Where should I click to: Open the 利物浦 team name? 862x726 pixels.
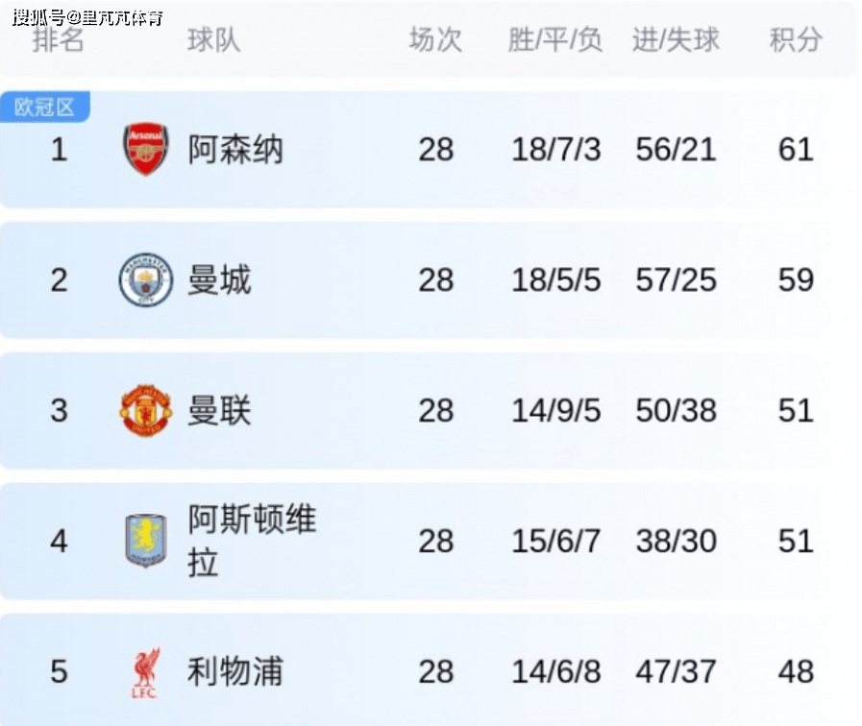coord(235,671)
